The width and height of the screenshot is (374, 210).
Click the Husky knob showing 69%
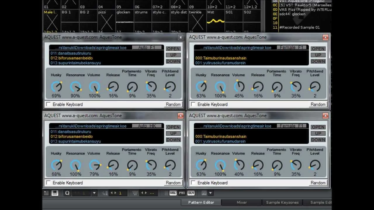coord(56,87)
